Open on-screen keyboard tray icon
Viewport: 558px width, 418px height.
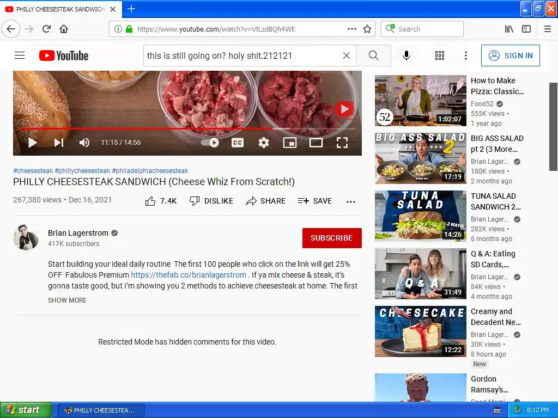(x=497, y=410)
